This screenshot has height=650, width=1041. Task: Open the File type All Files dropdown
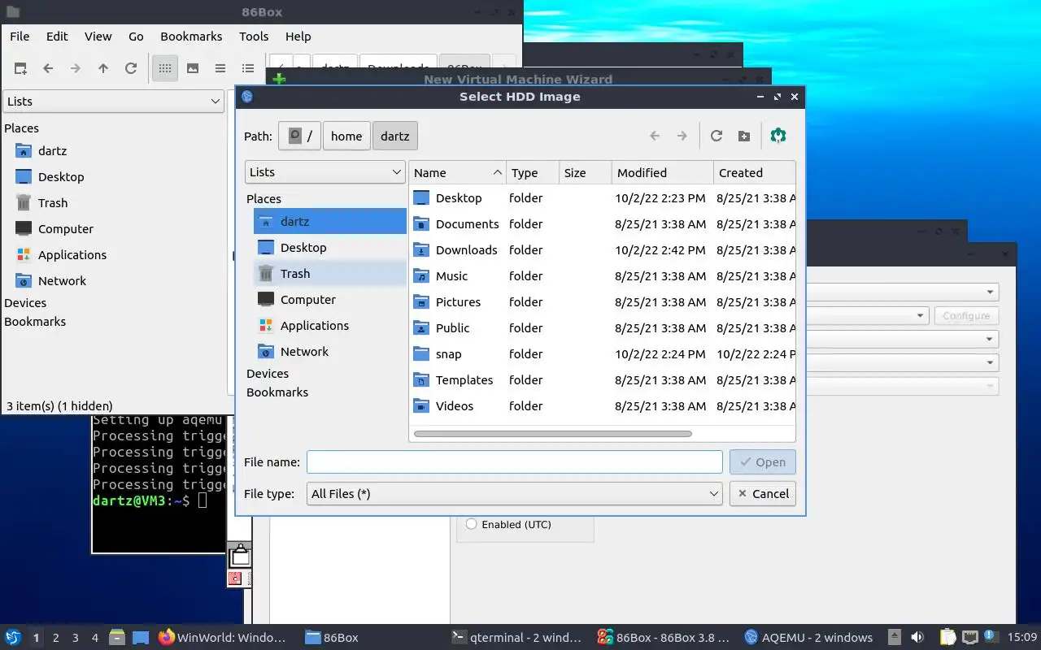515,493
